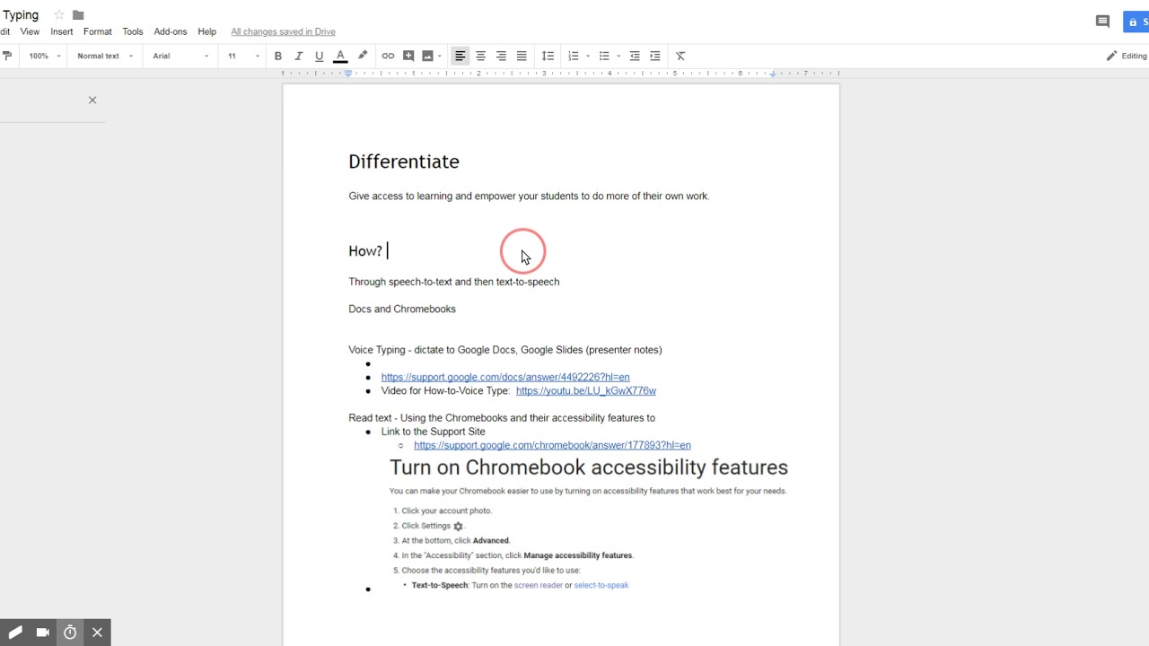
Task: Click the move to folder icon
Action: pos(78,15)
